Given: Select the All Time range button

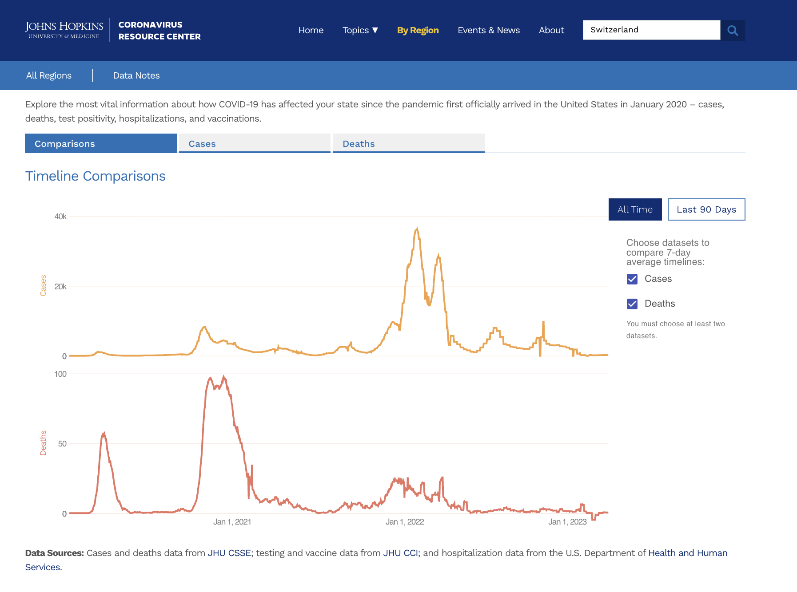Looking at the screenshot, I should tap(635, 209).
